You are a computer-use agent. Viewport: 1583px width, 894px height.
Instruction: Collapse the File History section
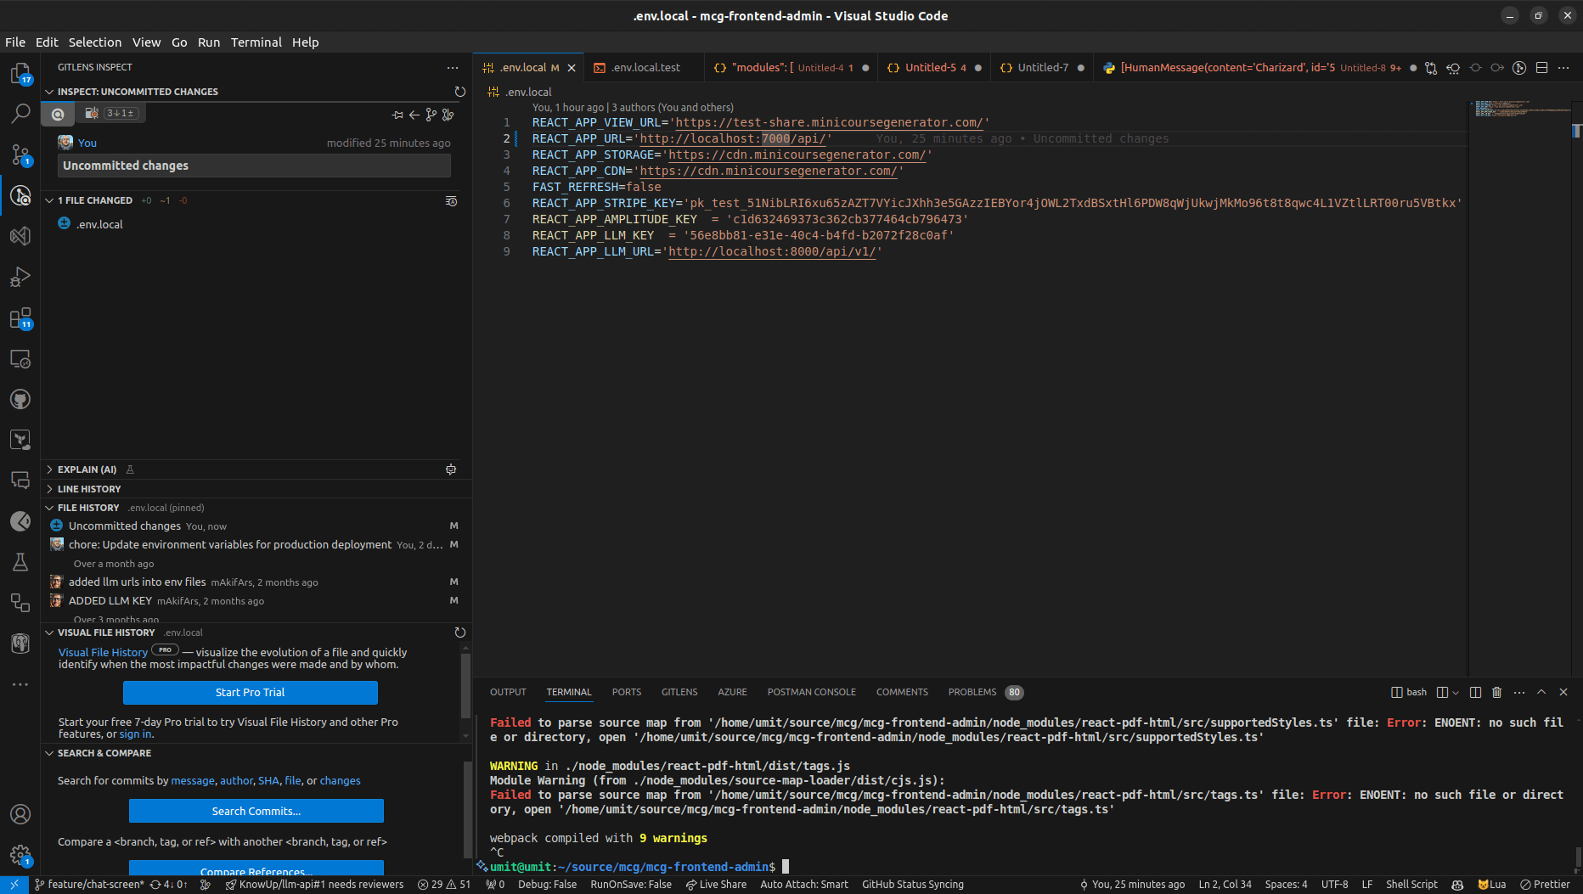[49, 508]
